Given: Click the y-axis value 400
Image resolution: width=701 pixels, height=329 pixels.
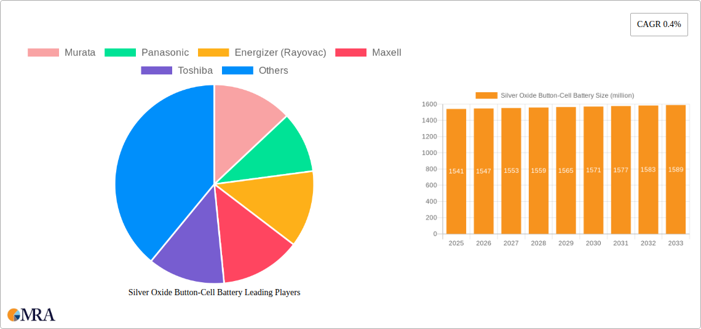Looking at the screenshot, I should [431, 202].
